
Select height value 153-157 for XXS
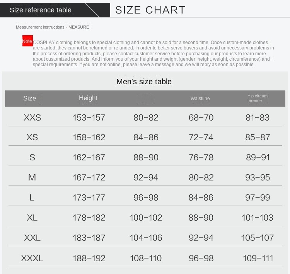[x=89, y=117]
